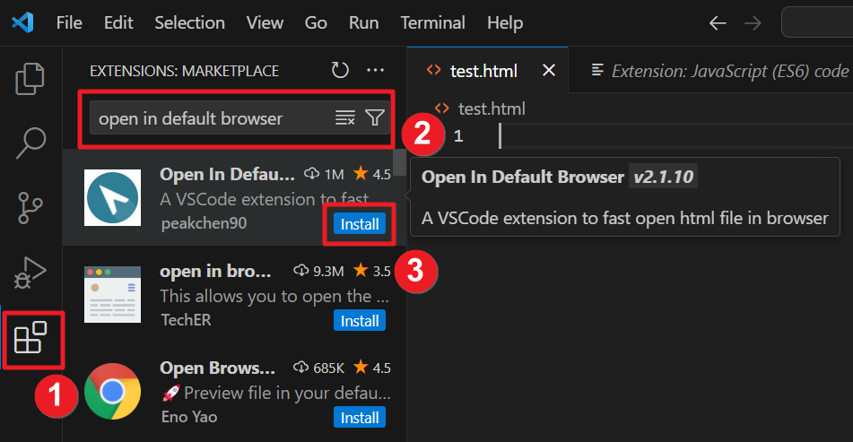The width and height of the screenshot is (853, 442).
Task: Refresh the extensions marketplace list
Action: tap(340, 70)
